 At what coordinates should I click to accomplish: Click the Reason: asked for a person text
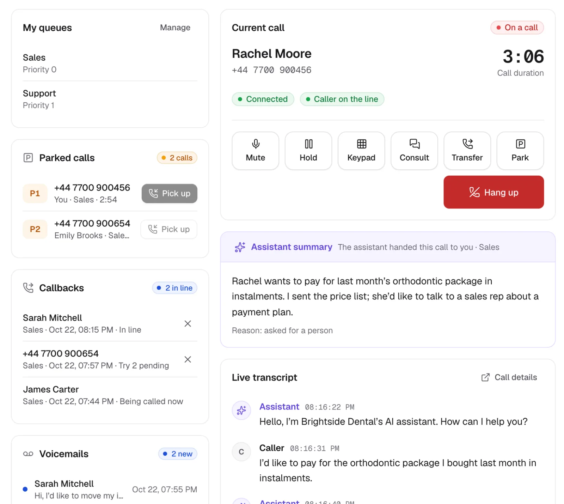tap(282, 330)
